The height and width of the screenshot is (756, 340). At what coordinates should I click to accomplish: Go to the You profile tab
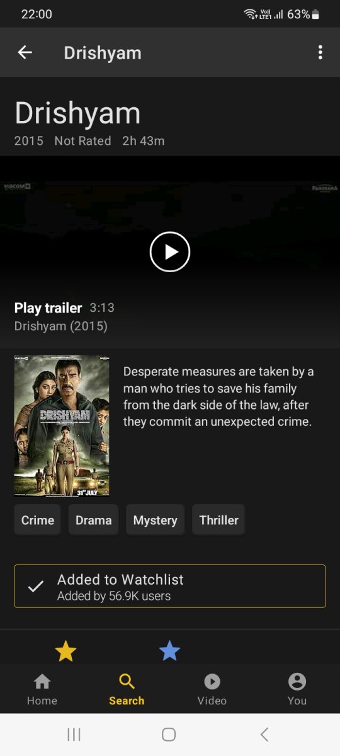297,690
